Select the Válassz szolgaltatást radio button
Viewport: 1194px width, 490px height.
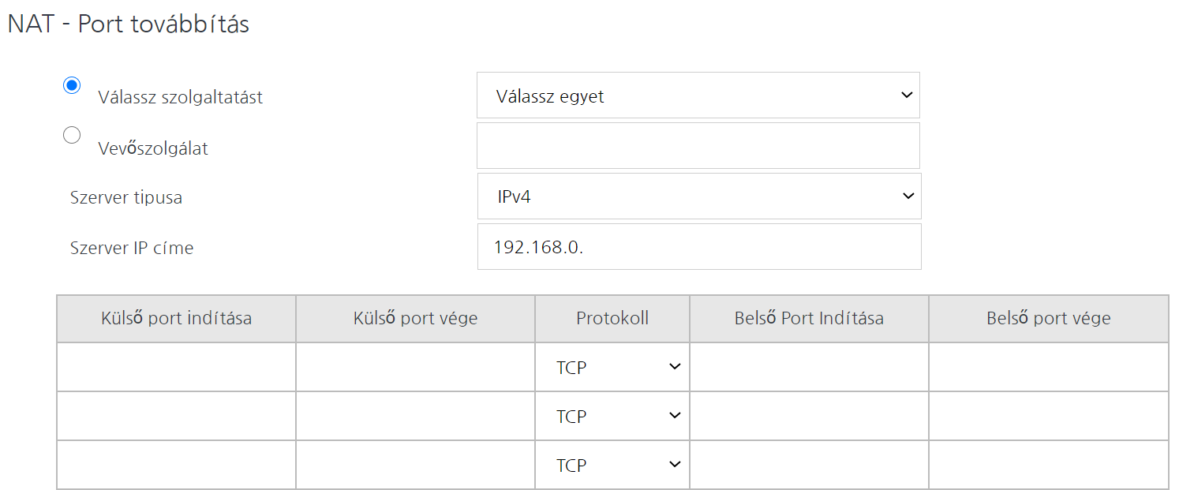pos(72,85)
